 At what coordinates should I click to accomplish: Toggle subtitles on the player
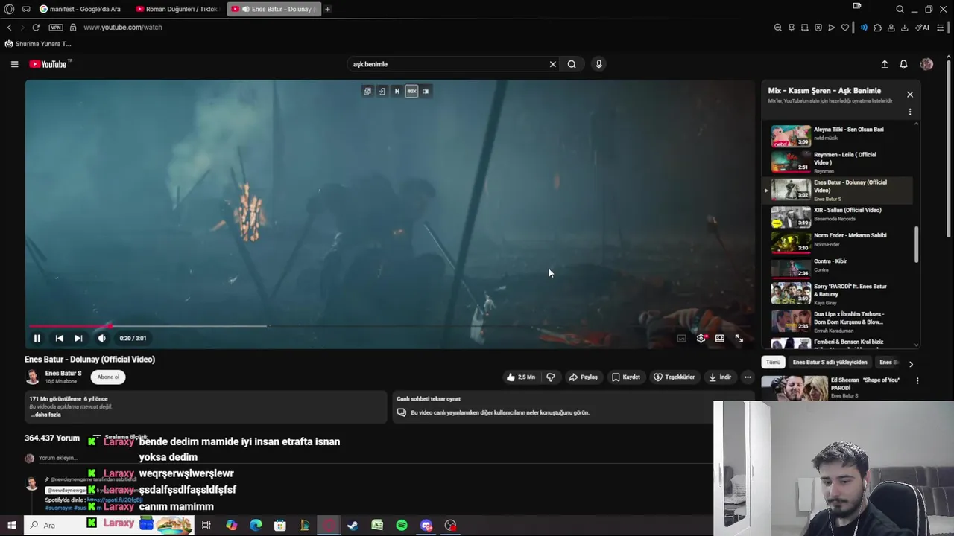(681, 338)
